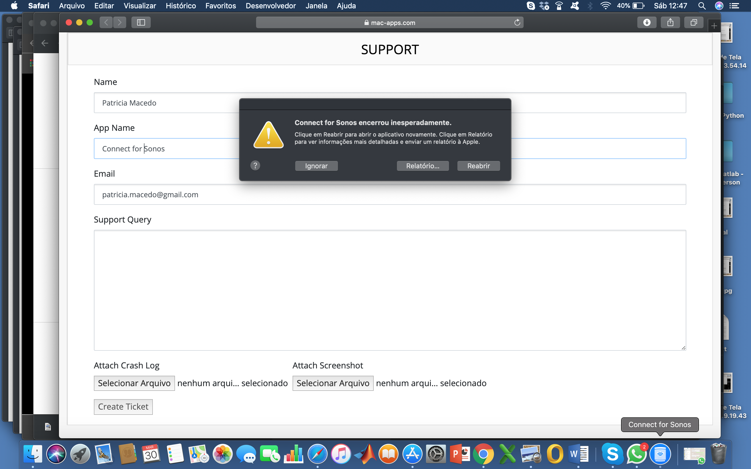Screen dimensions: 751x469
Task: Open the Histórico menu
Action: [x=181, y=5]
